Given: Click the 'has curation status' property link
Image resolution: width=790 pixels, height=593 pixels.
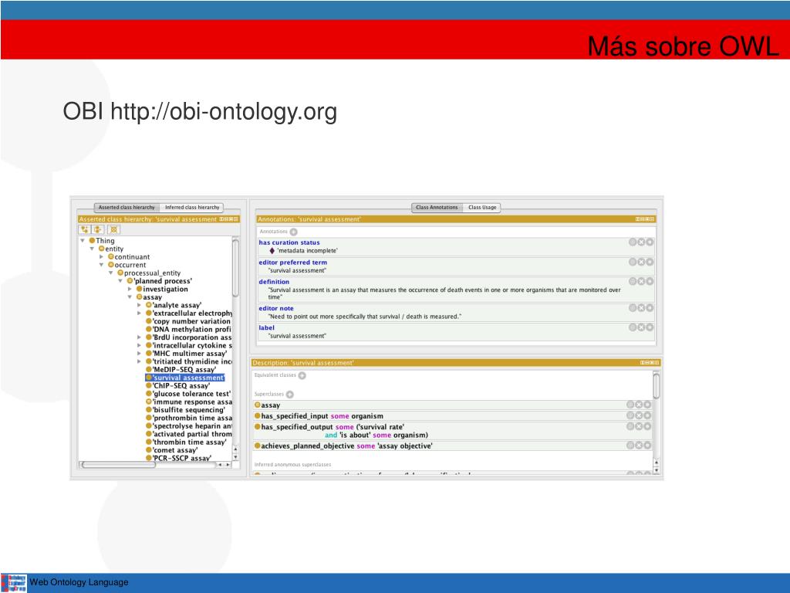Looking at the screenshot, I should (289, 242).
